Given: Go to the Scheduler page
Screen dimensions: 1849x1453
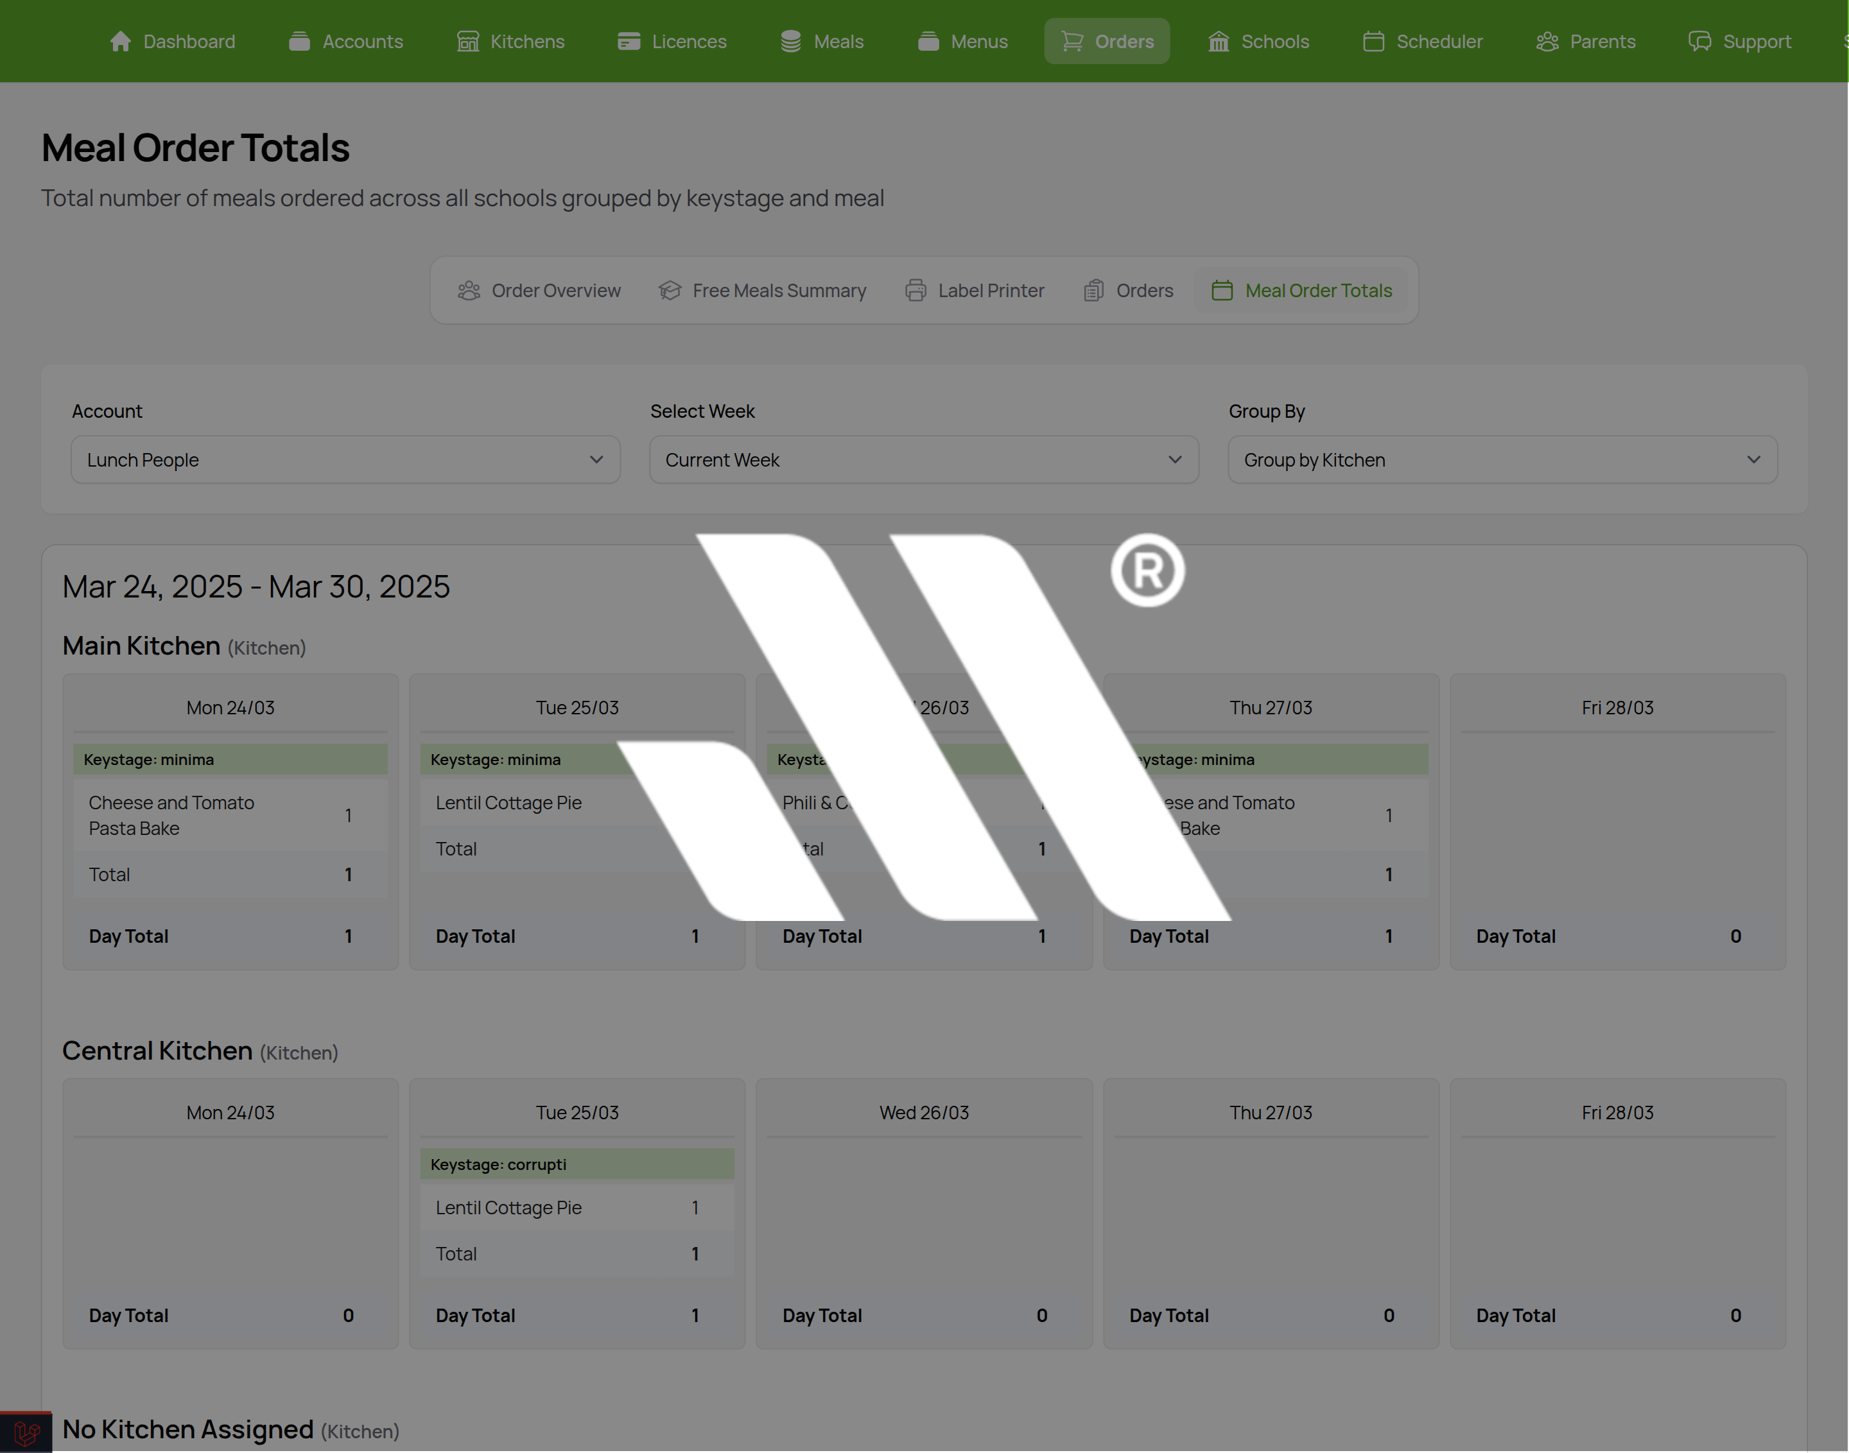Looking at the screenshot, I should tap(1423, 42).
